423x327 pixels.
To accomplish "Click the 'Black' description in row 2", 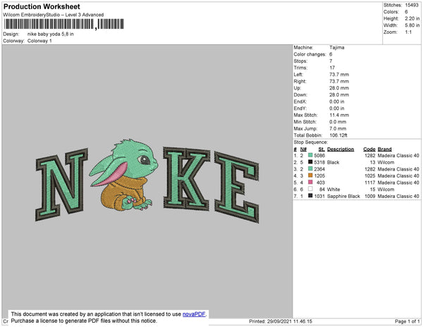I will click(333, 162).
